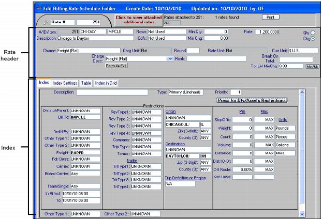
Task: Open the Trip Definition or Region link
Action: coord(185,178)
